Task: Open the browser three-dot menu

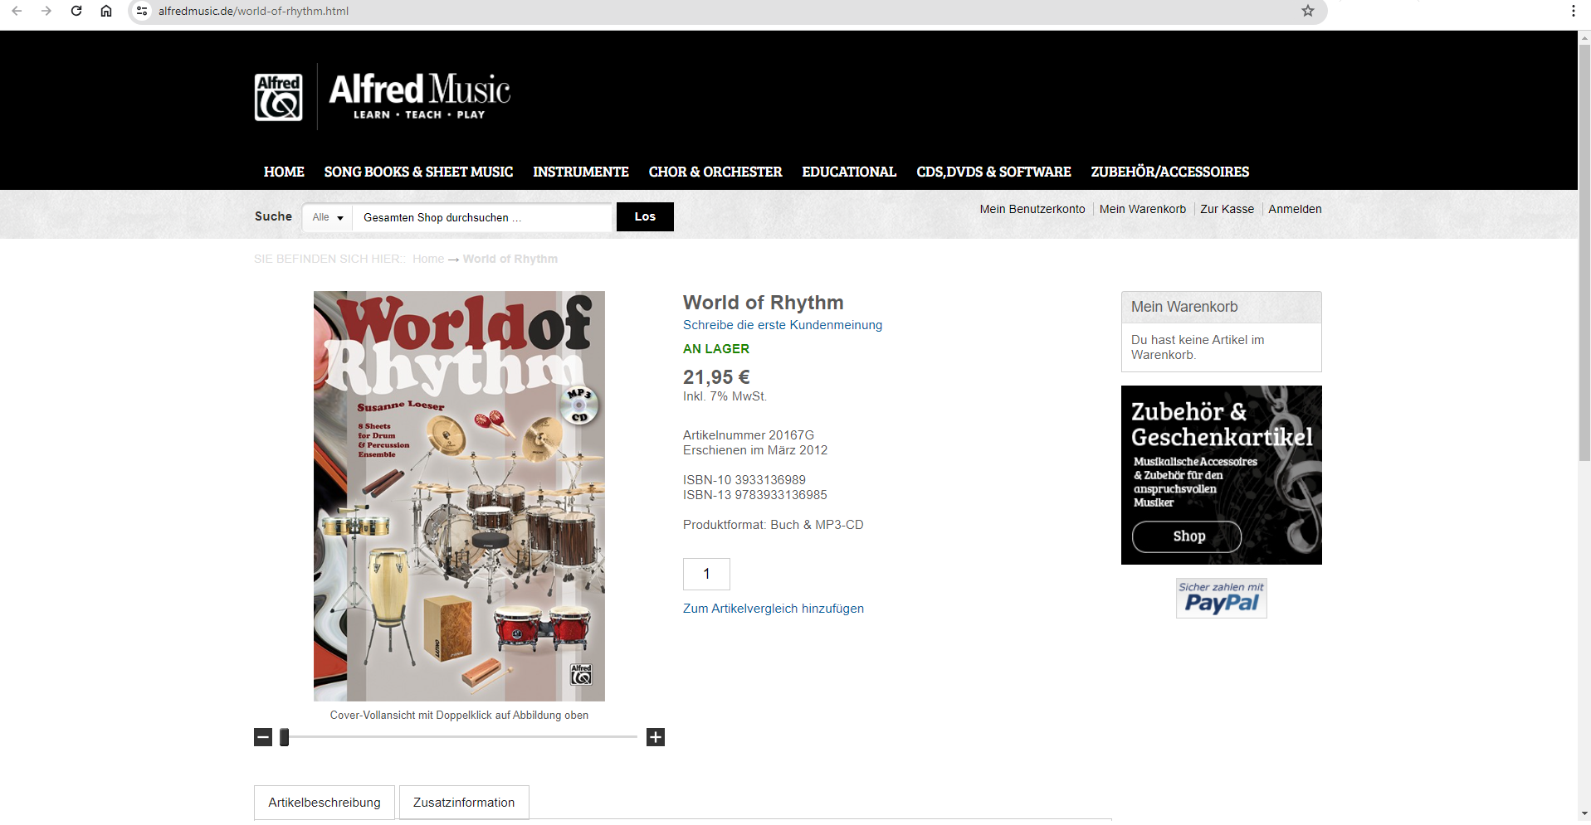Action: point(1573,11)
